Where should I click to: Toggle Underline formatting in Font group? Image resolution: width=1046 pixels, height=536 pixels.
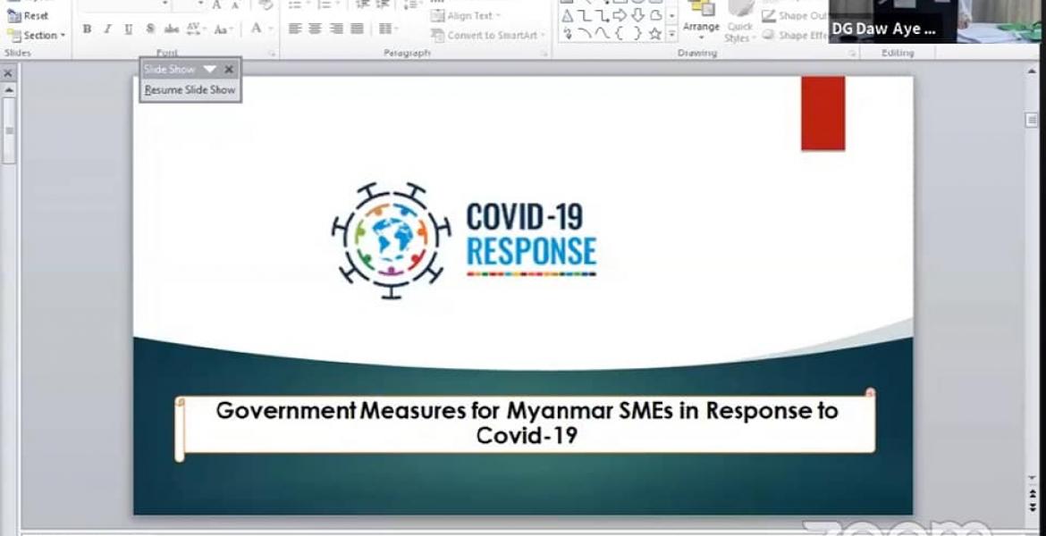(x=128, y=29)
